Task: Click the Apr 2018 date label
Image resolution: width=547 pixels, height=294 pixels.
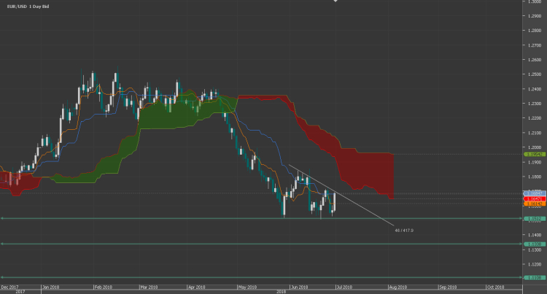Action: tap(197, 287)
